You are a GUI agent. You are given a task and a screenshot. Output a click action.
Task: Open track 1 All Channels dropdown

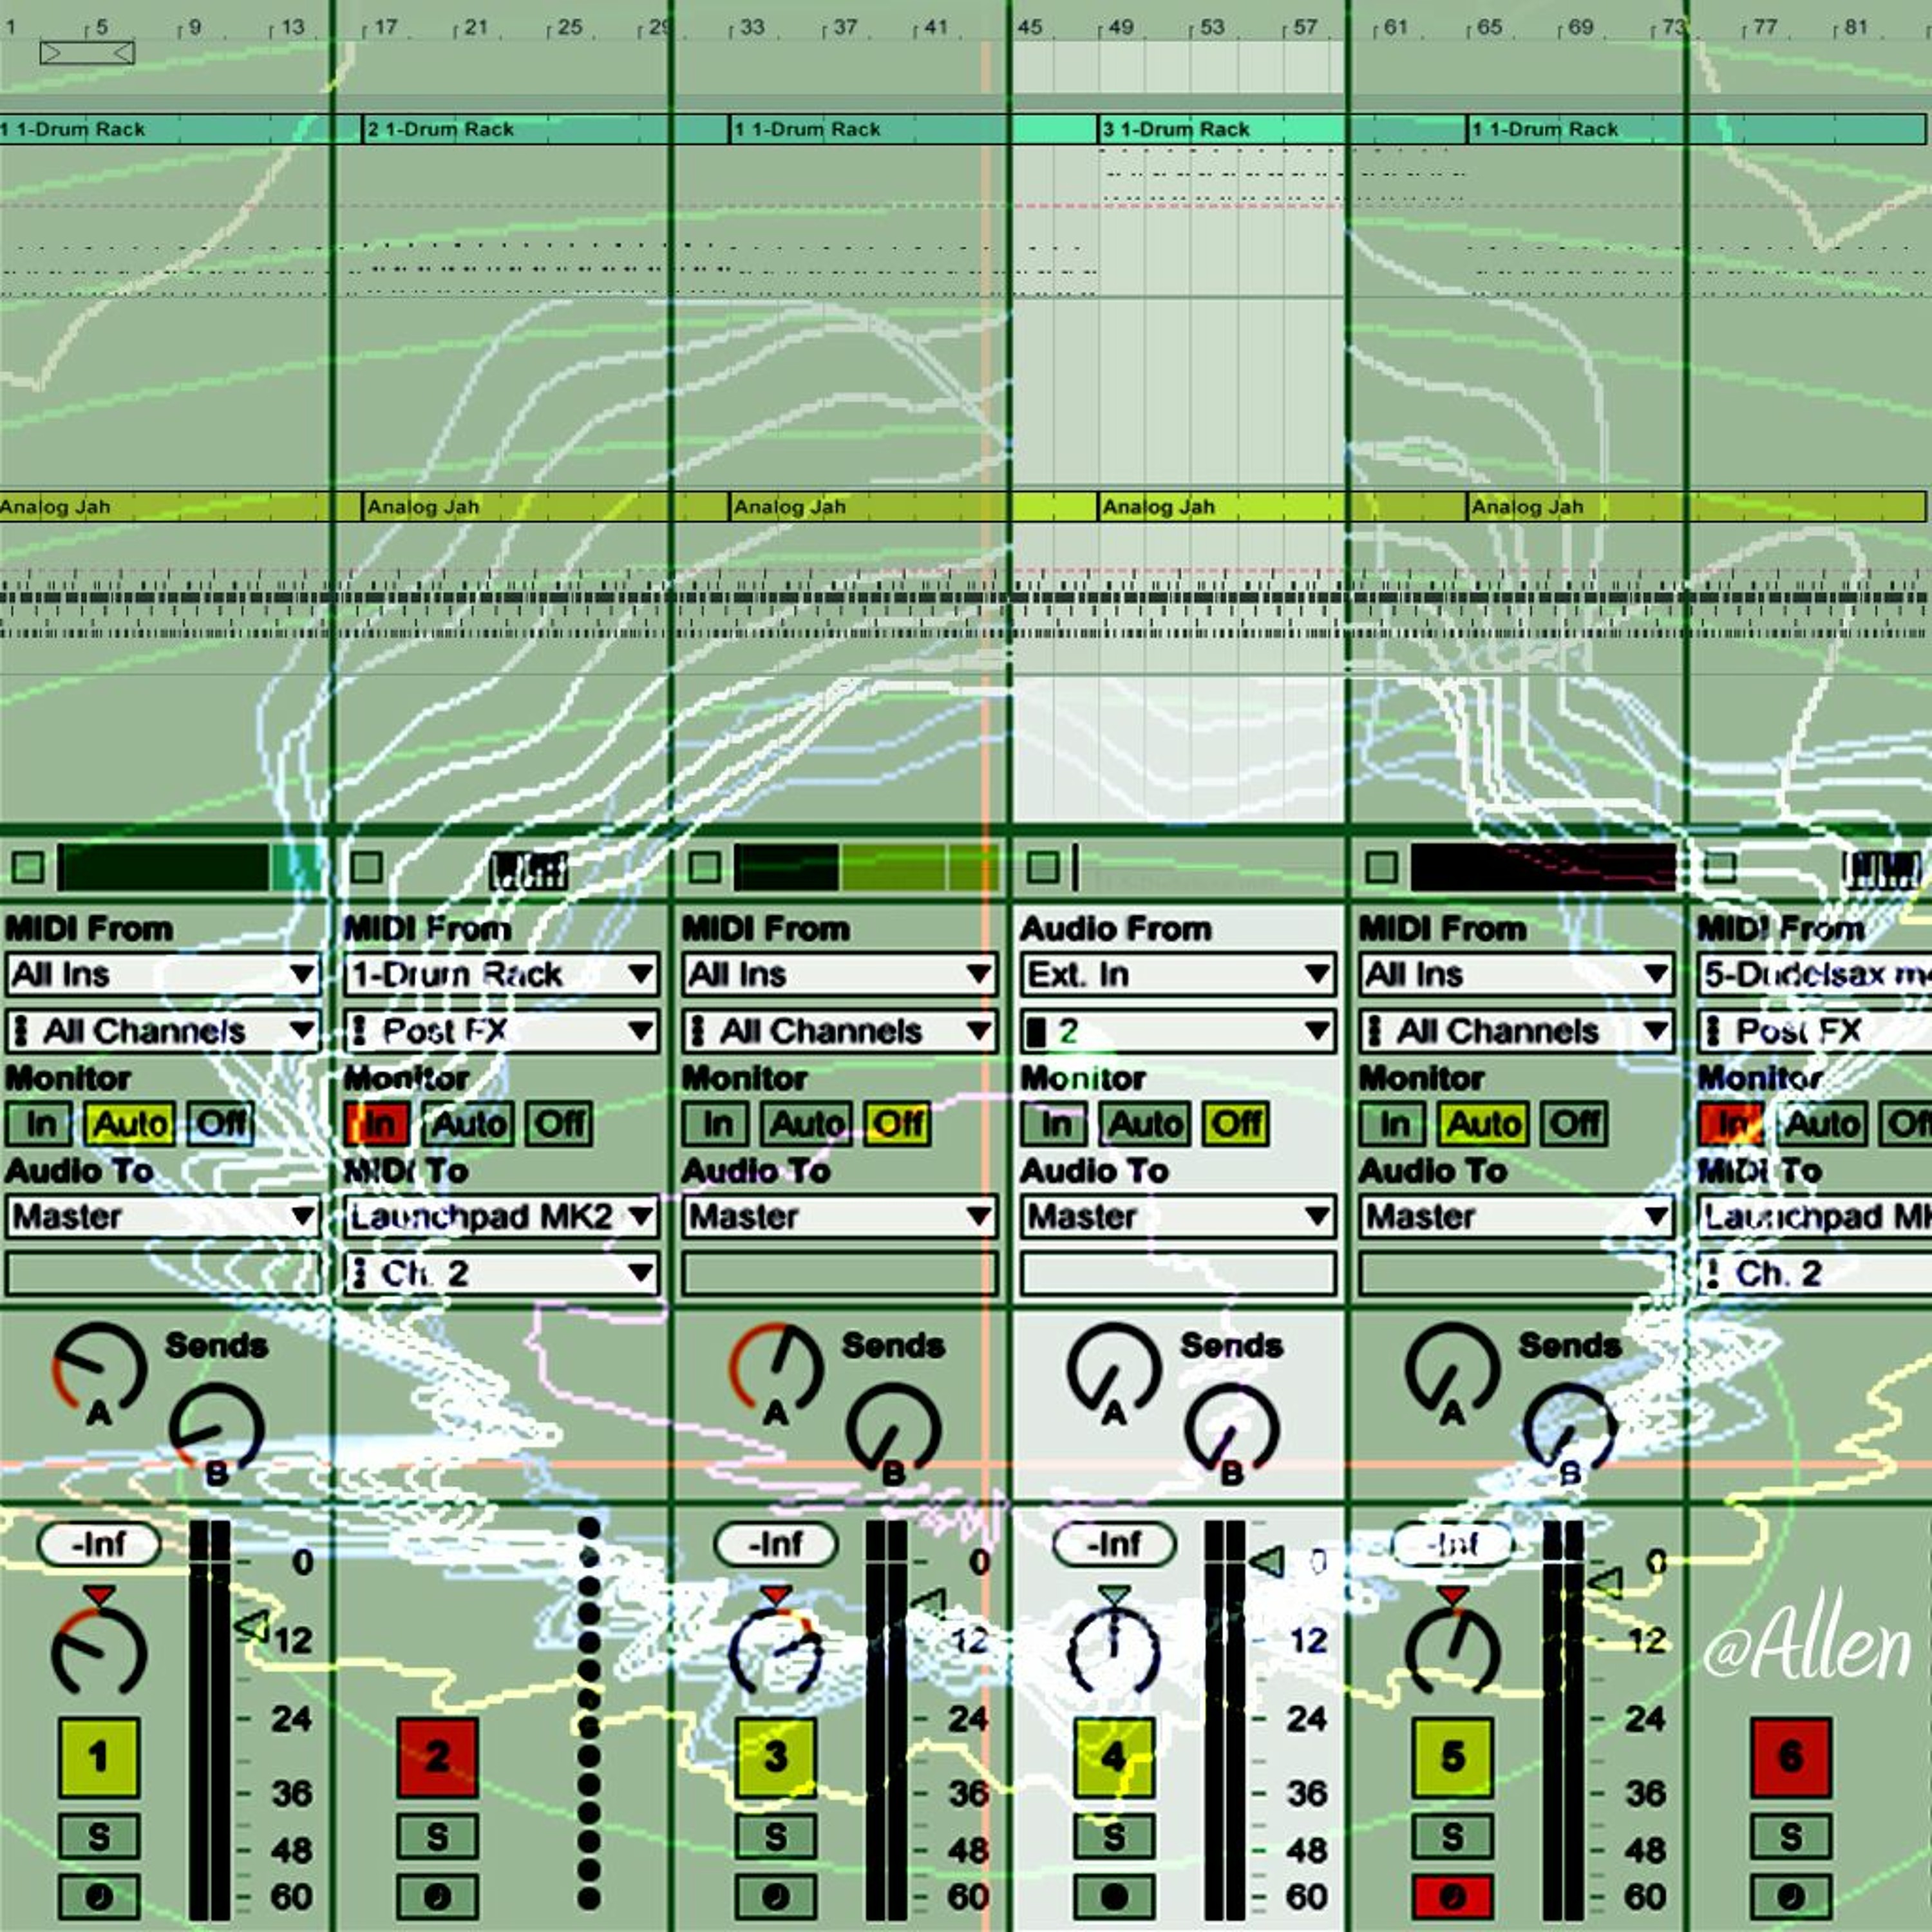click(162, 1031)
